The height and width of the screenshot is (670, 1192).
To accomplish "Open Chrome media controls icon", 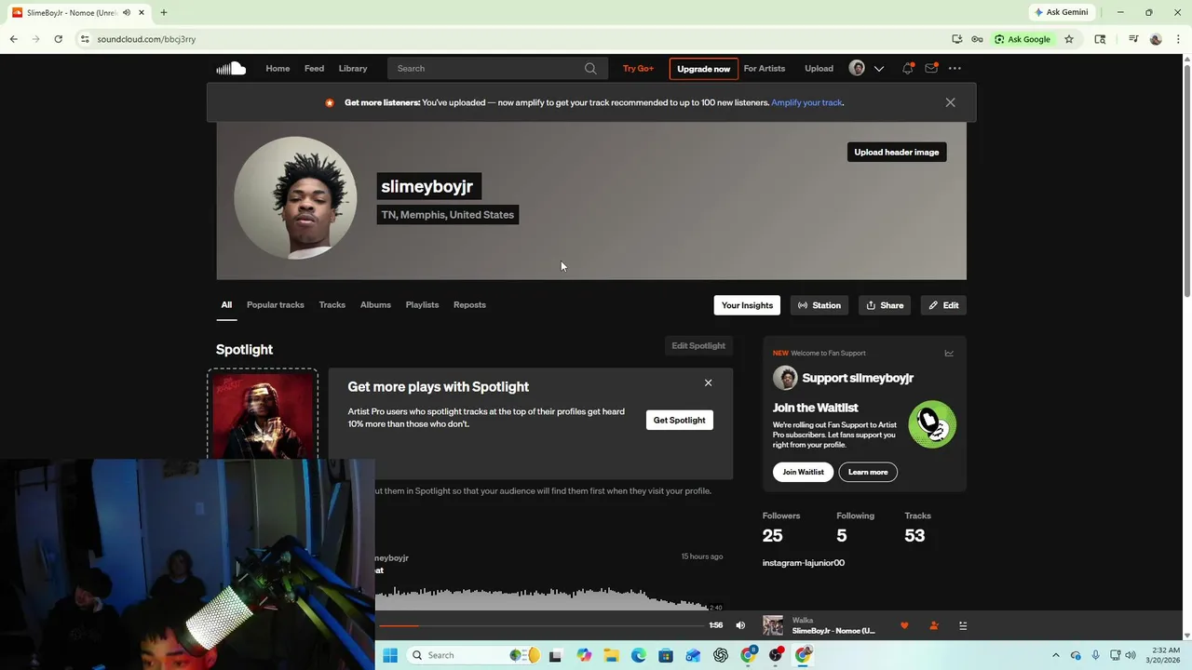I will (x=1133, y=39).
